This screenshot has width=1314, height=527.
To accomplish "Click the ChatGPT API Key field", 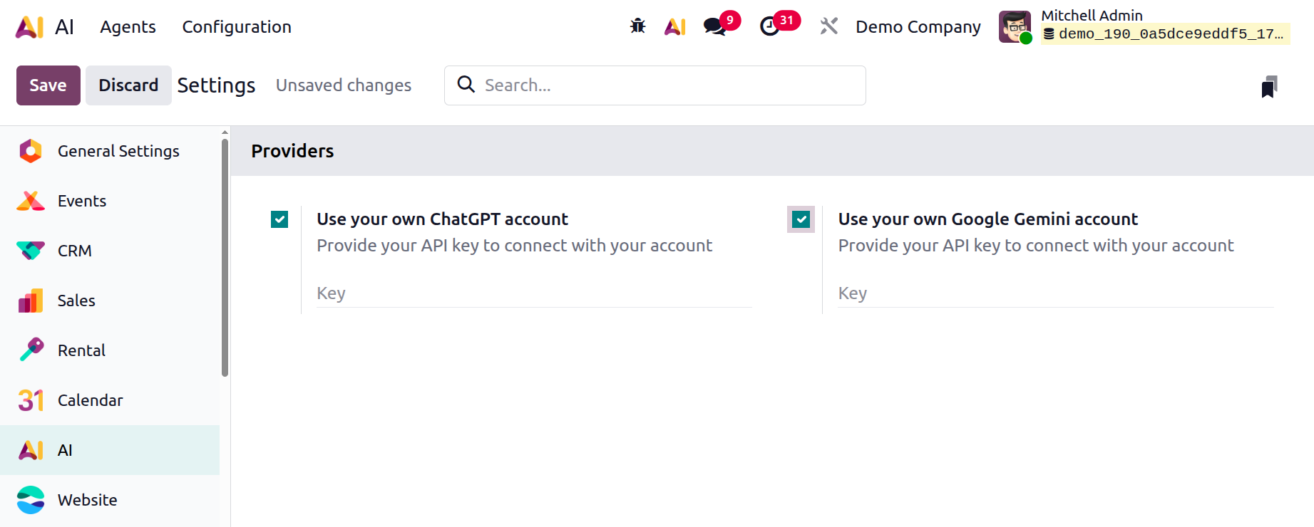I will point(534,293).
